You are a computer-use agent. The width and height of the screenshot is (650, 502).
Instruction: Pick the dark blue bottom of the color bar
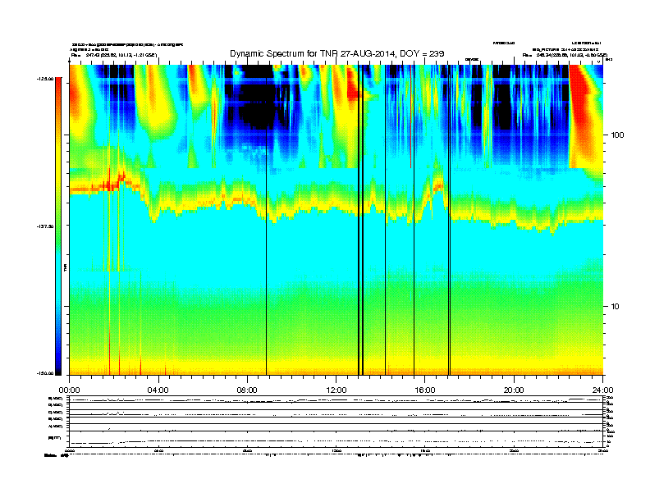point(58,368)
